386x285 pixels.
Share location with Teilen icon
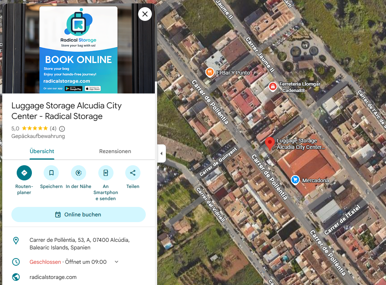click(133, 173)
